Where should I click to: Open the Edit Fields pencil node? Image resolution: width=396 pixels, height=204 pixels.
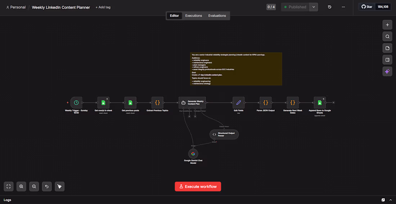[x=239, y=102]
